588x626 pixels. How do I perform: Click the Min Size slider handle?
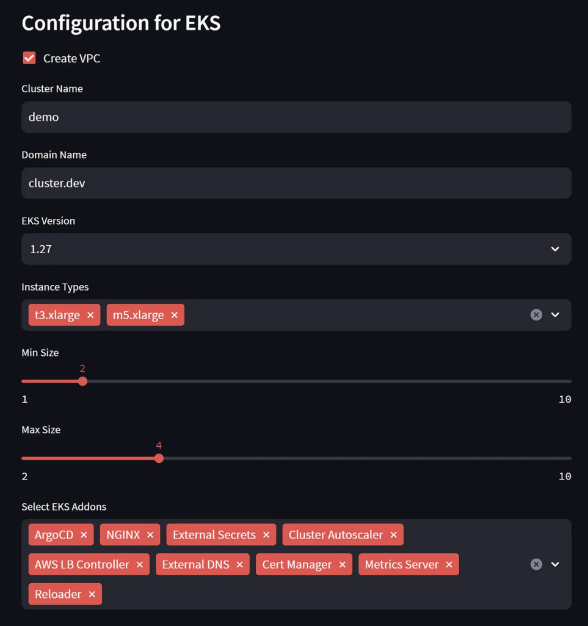(x=83, y=381)
